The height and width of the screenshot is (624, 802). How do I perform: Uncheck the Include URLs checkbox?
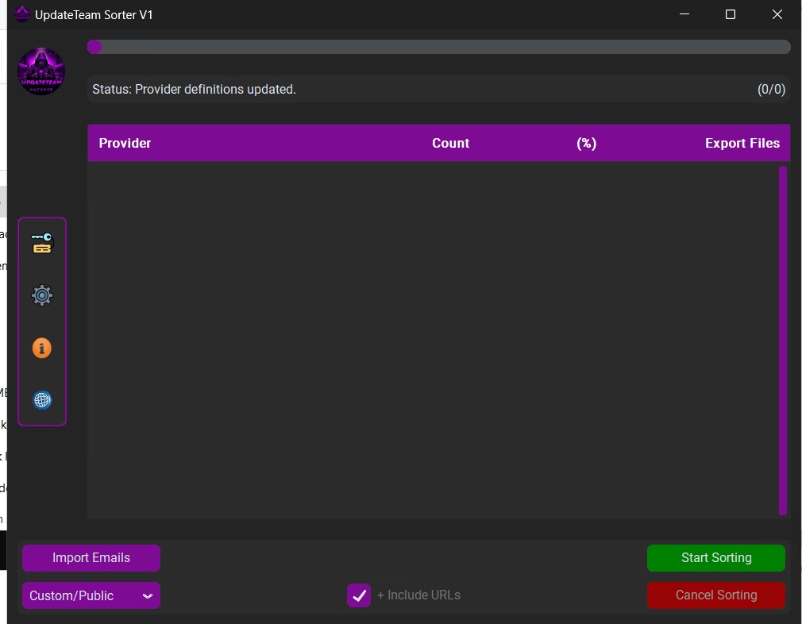pos(359,595)
